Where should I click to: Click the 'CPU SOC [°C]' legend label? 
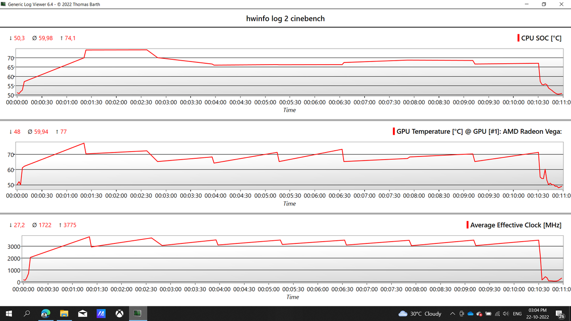pos(541,38)
